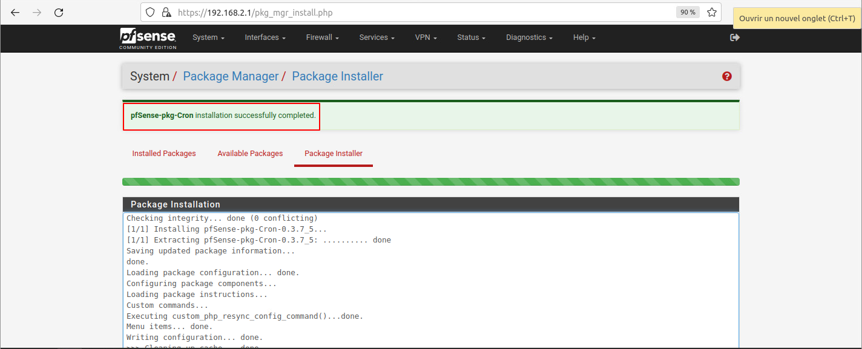Reload the page with the refresh icon
Image resolution: width=862 pixels, height=349 pixels.
(x=59, y=13)
